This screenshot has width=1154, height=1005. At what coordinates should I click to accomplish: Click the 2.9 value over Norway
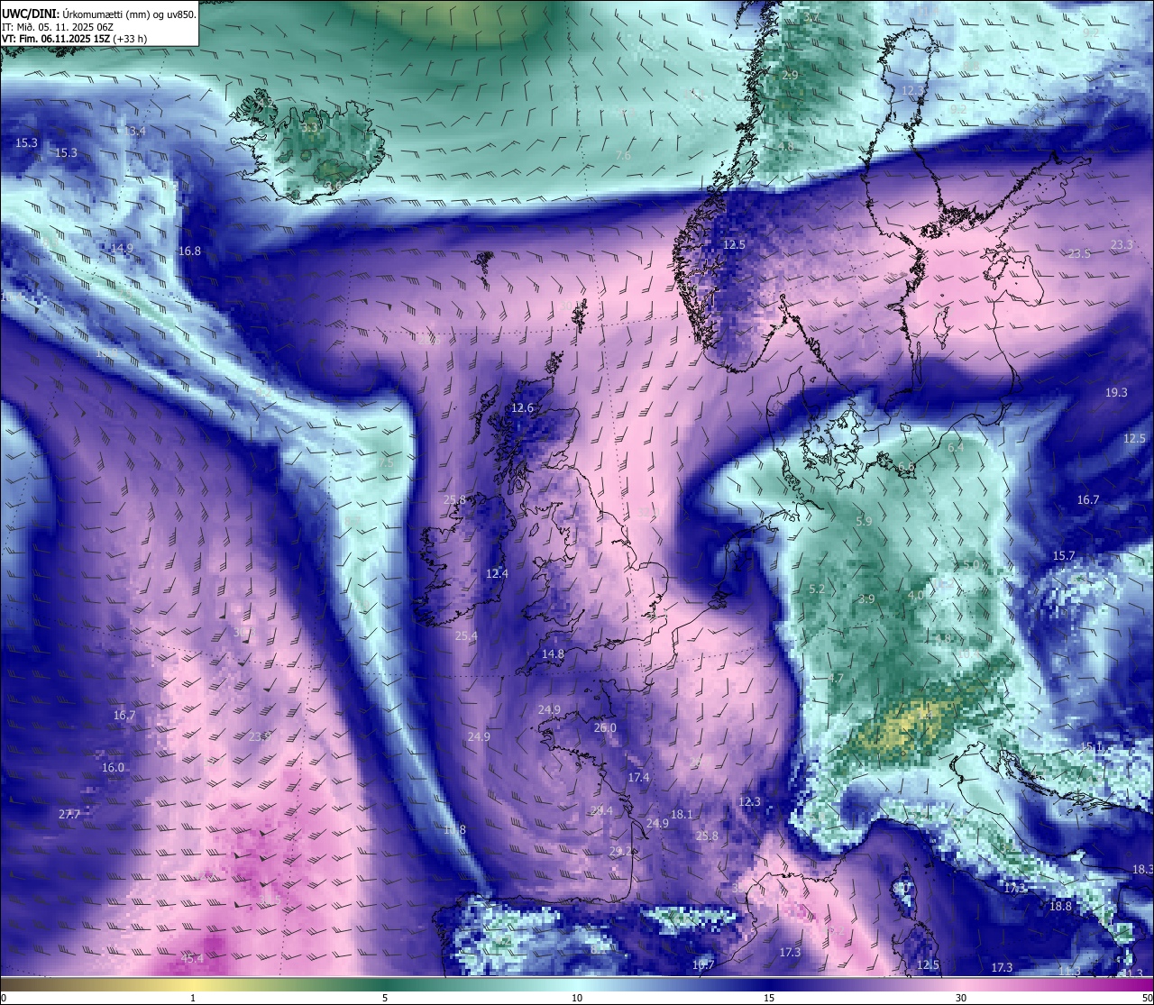(x=791, y=75)
